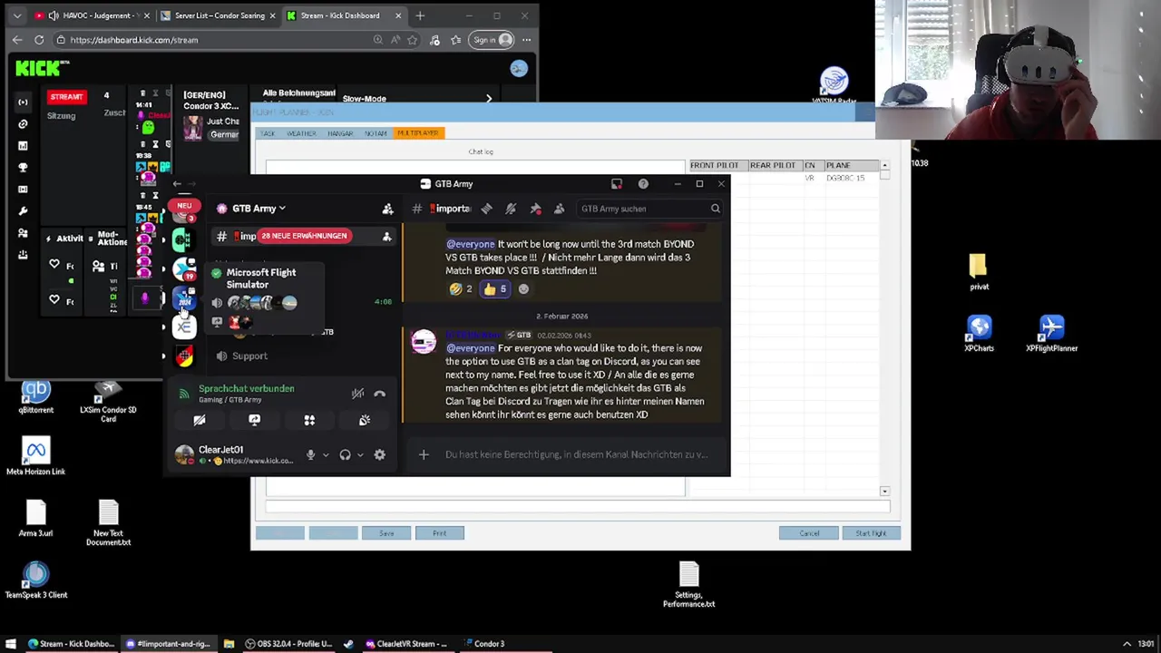Open ClearJet01 user profile avatar
Image resolution: width=1161 pixels, height=653 pixels.
(184, 454)
